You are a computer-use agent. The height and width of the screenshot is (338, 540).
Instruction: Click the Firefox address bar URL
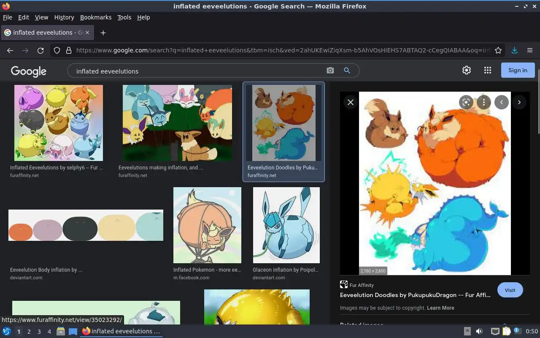click(283, 50)
